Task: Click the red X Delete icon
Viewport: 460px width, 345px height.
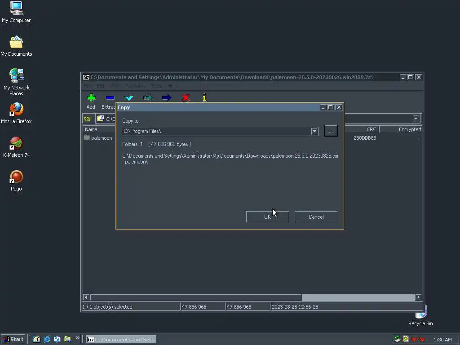Action: pyautogui.click(x=186, y=97)
